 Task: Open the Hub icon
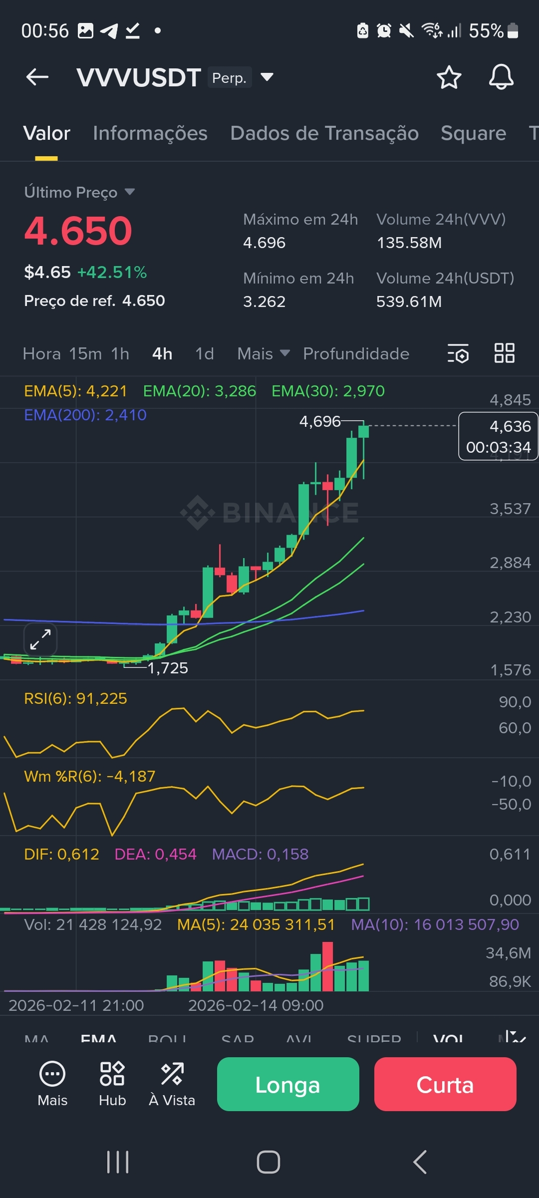112,1083
